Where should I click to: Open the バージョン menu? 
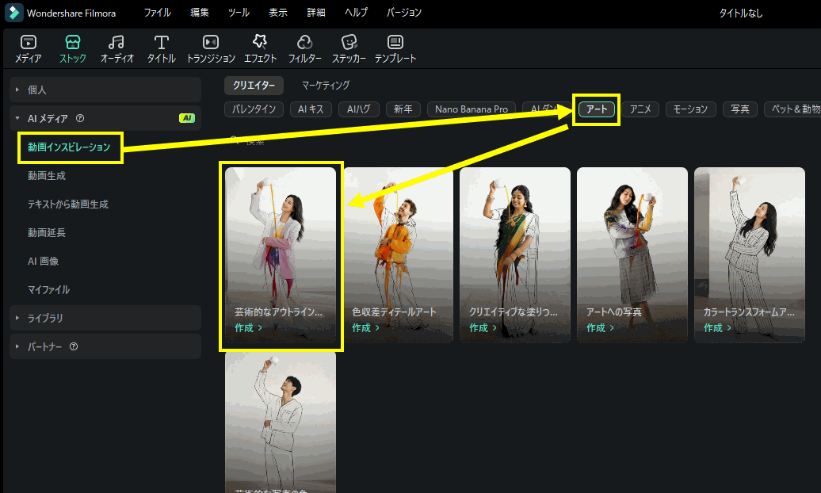[x=403, y=13]
